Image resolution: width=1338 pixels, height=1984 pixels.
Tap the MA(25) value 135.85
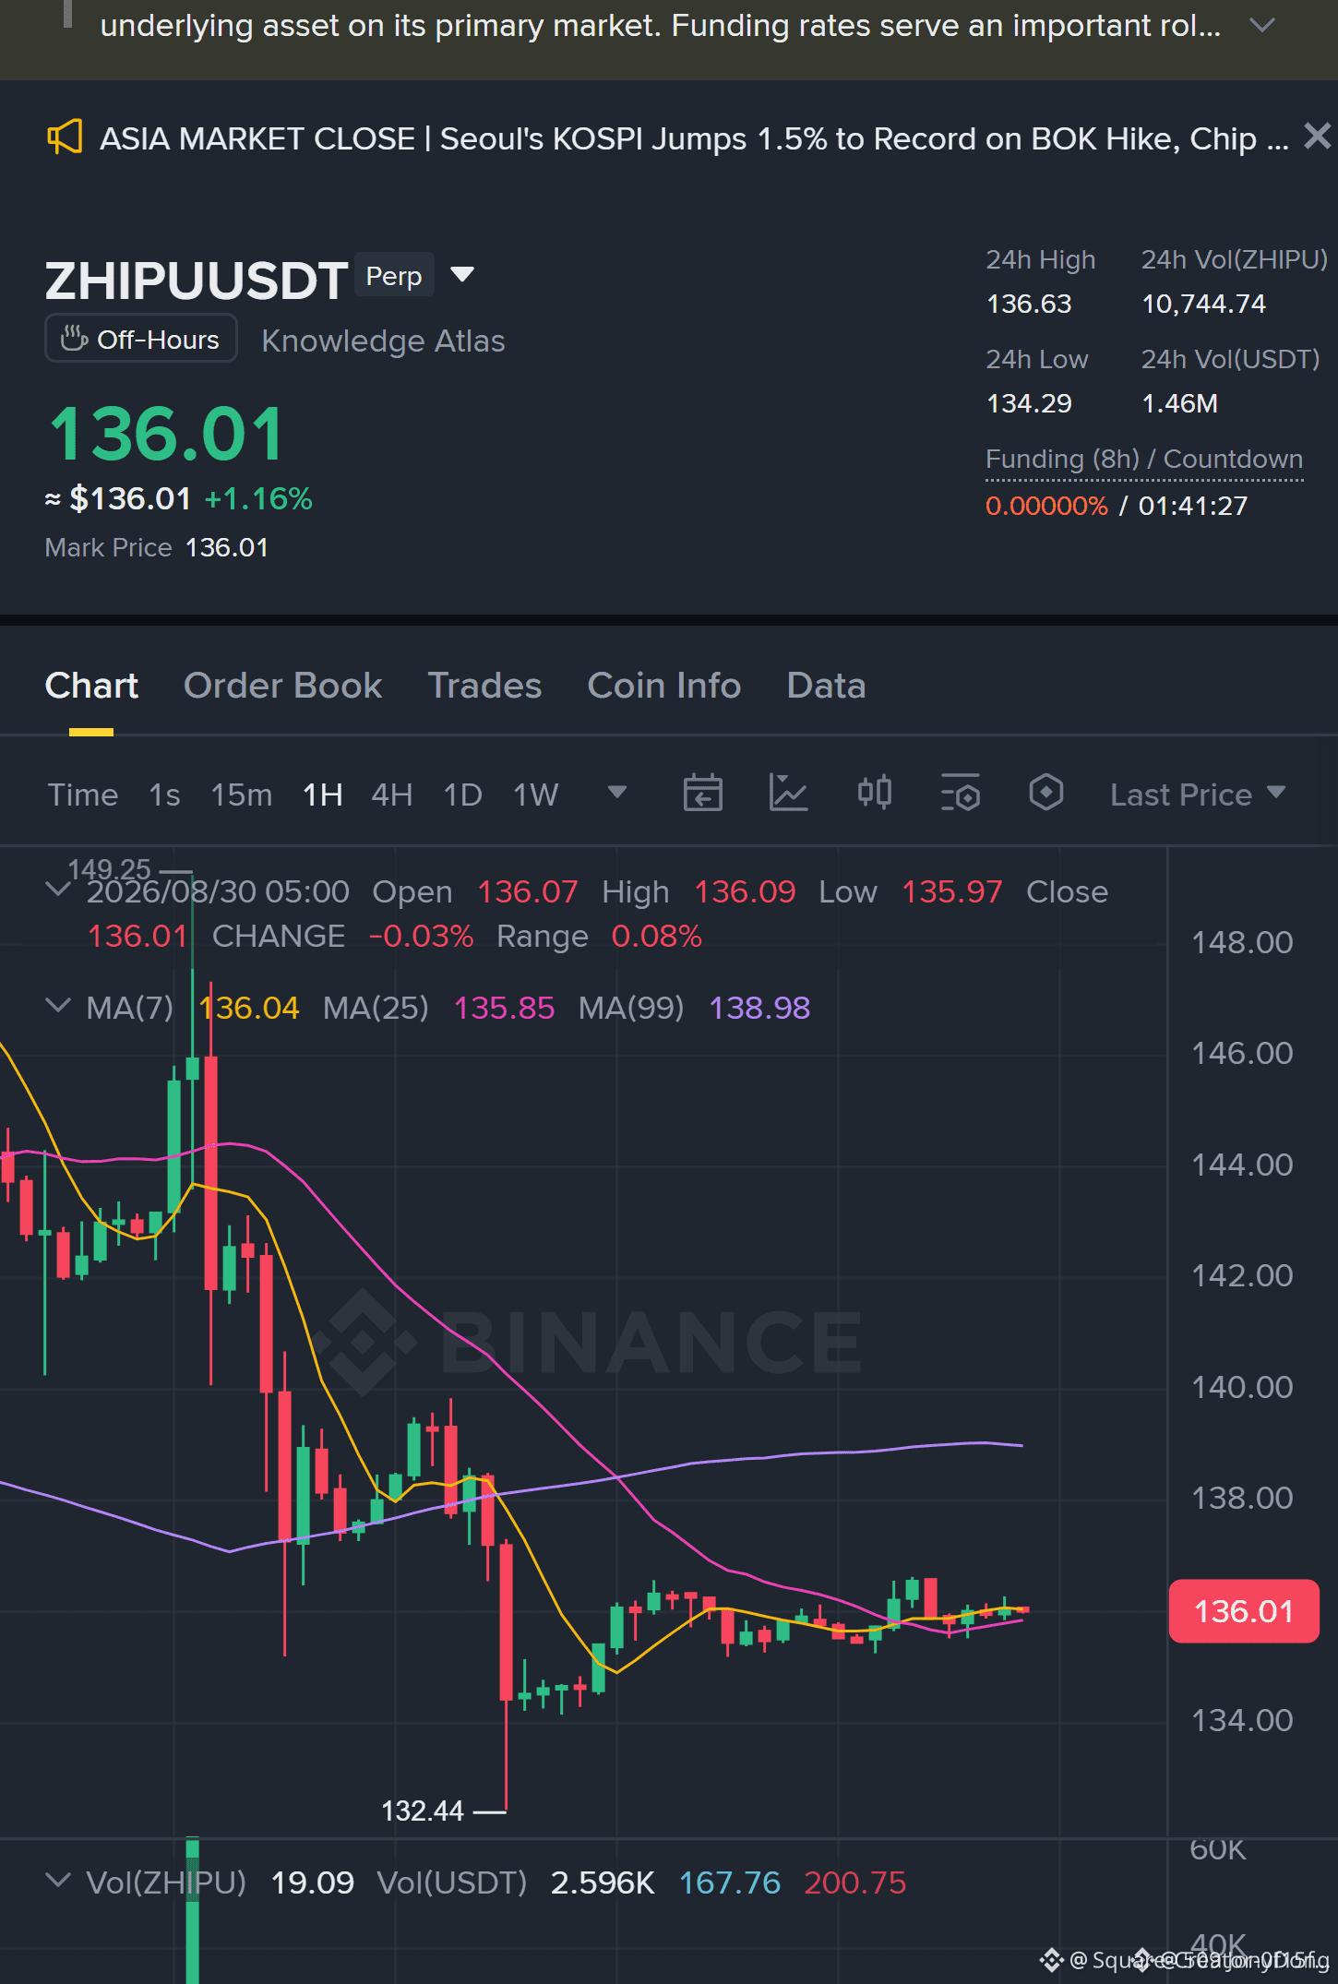pos(504,1008)
